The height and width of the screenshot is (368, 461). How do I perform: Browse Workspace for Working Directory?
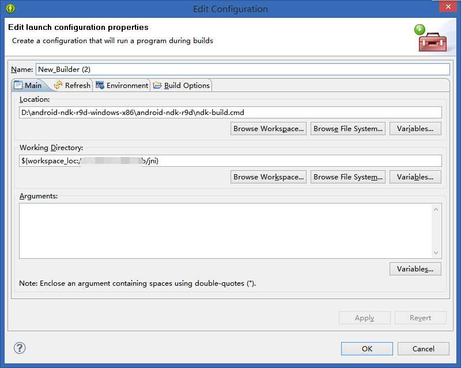tap(269, 177)
